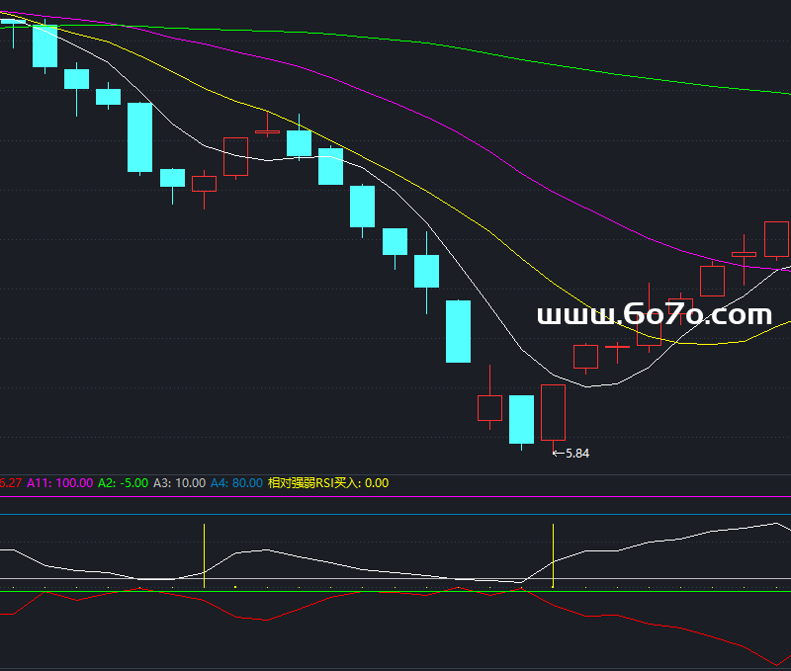Image resolution: width=791 pixels, height=671 pixels.
Task: Select the first cyan candle at top left
Action: [x=13, y=22]
